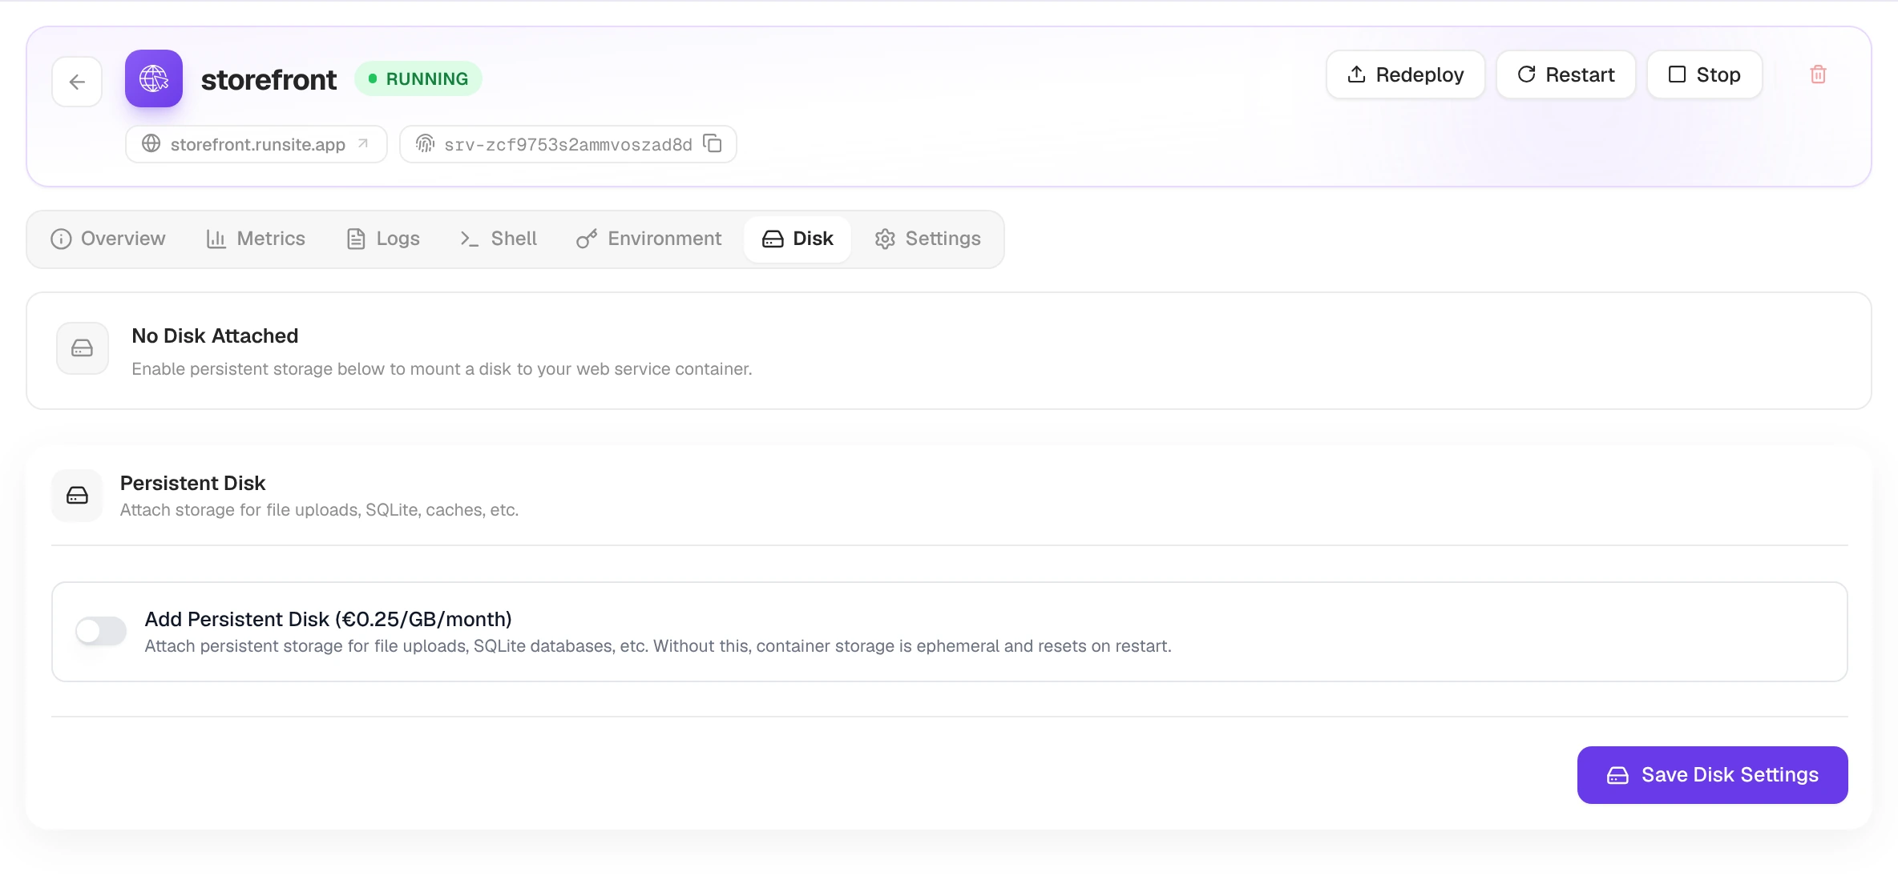Viewport: 1898px width, 892px height.
Task: Open the Shell tab
Action: 499,239
